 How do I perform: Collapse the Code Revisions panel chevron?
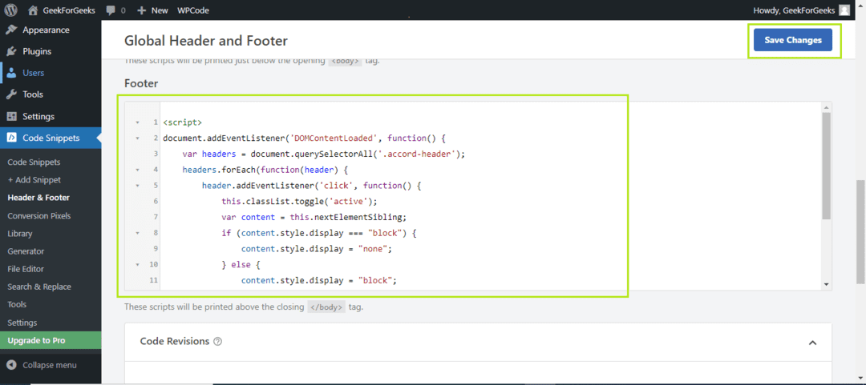(x=812, y=343)
